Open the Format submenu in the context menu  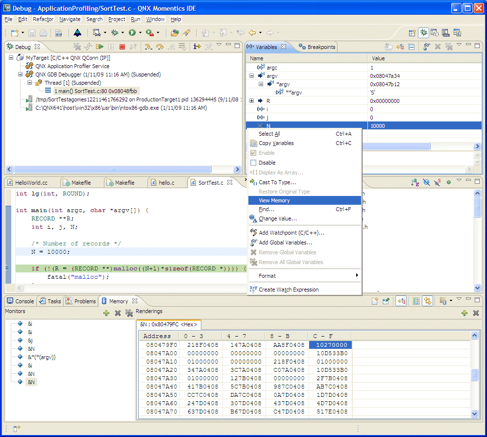tap(274, 275)
